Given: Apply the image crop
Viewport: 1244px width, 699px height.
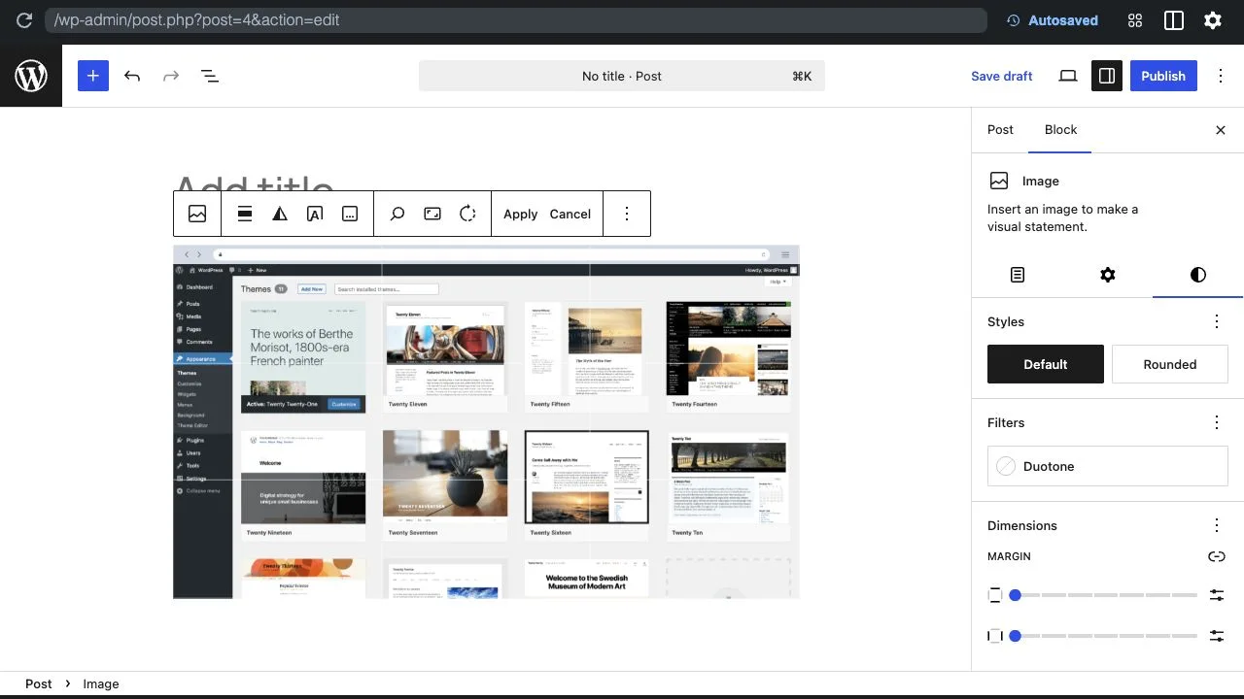Looking at the screenshot, I should tap(520, 214).
